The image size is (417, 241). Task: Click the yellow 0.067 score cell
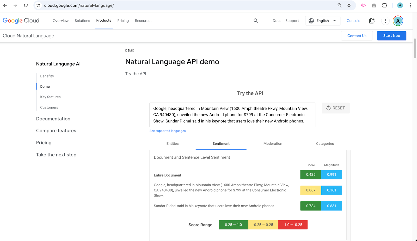tap(311, 190)
